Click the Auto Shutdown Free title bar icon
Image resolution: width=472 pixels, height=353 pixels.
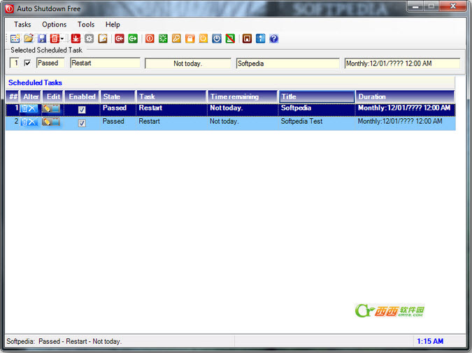9,8
